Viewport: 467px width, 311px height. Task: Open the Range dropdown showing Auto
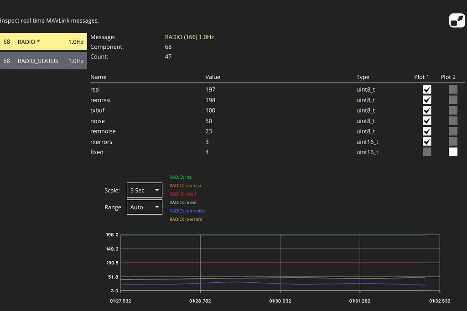click(x=144, y=207)
